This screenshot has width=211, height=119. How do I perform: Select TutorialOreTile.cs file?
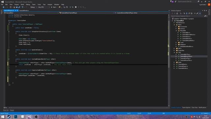[x=185, y=59]
